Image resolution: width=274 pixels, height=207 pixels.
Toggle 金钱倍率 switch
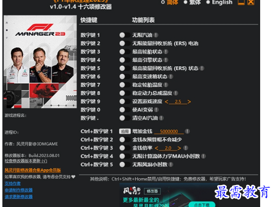(125, 148)
